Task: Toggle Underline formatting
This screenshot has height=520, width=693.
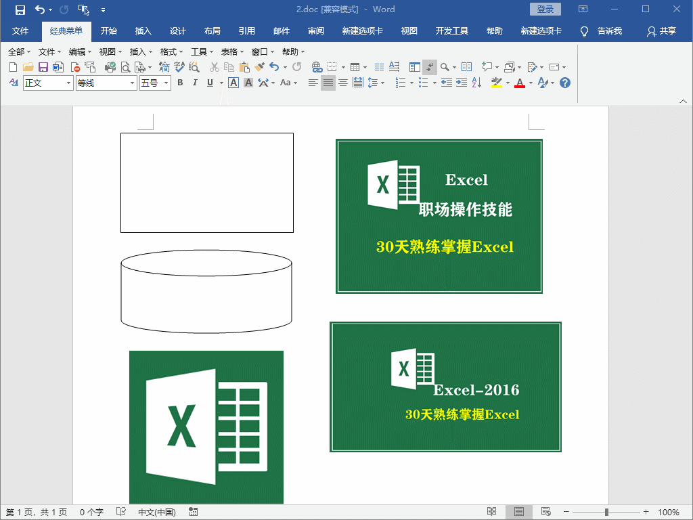Action: [x=210, y=83]
